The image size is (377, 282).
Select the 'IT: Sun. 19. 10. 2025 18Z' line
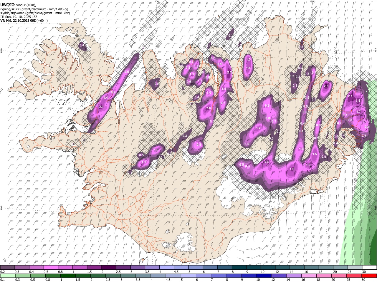19,17
